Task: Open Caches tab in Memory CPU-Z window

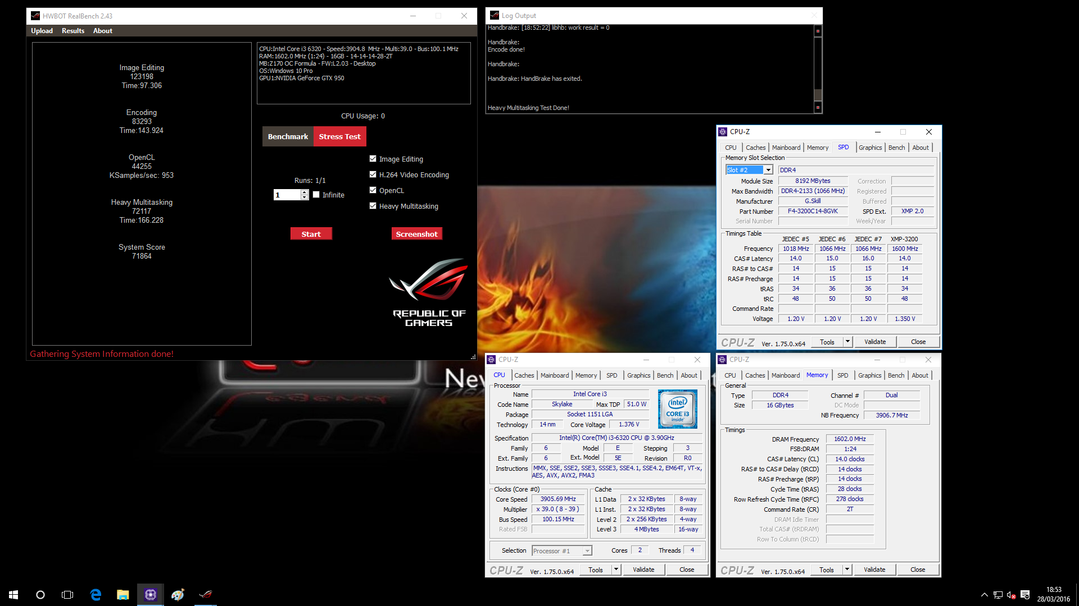Action: point(755,375)
